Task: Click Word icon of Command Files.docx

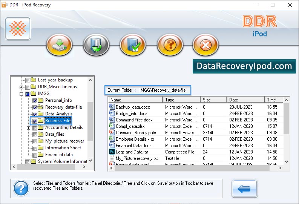Action: [x=112, y=120]
